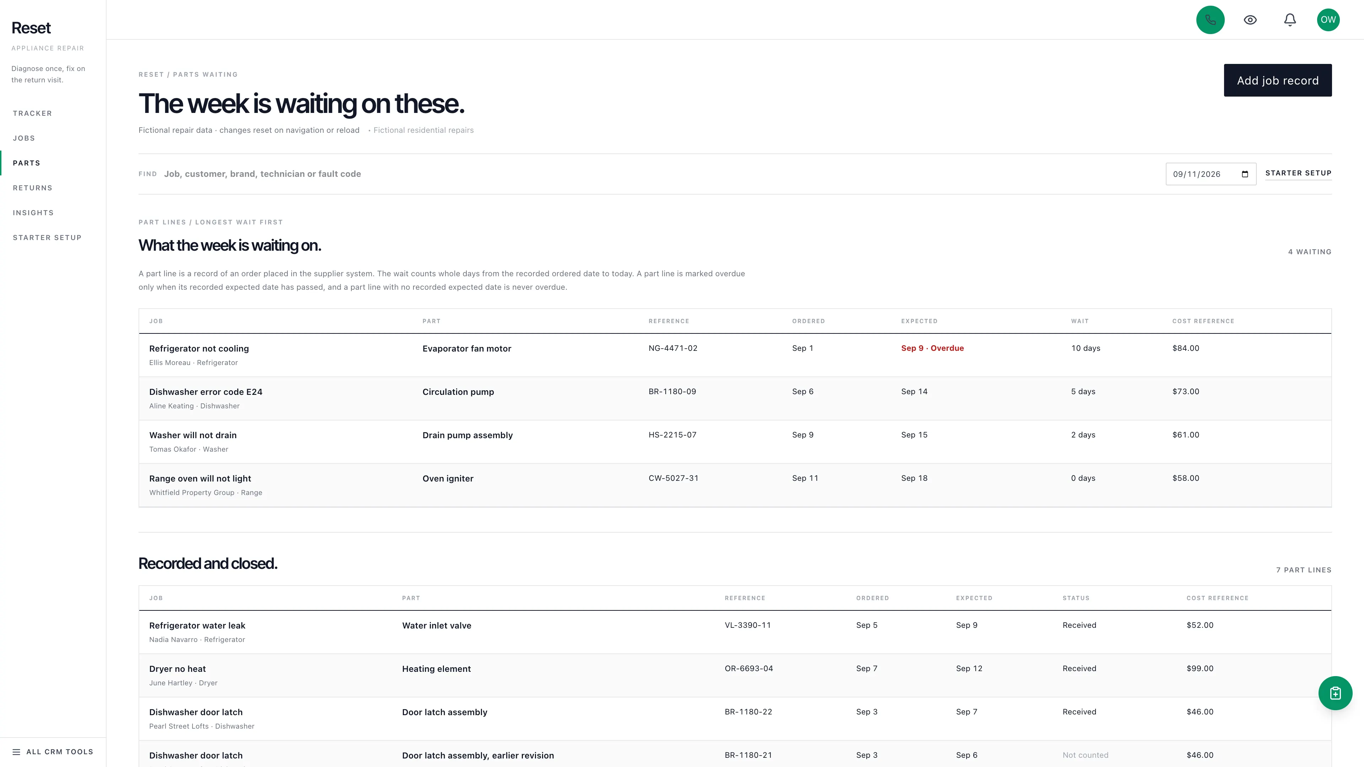This screenshot has height=767, width=1364.
Task: Click the Door latch assembly, earlier revision part
Action: (478, 756)
